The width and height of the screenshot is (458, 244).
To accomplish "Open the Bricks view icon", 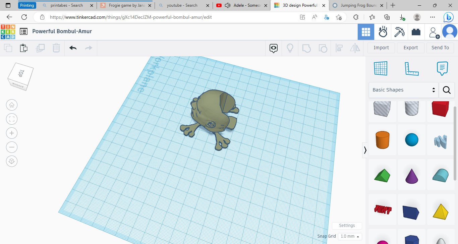I will (416, 32).
